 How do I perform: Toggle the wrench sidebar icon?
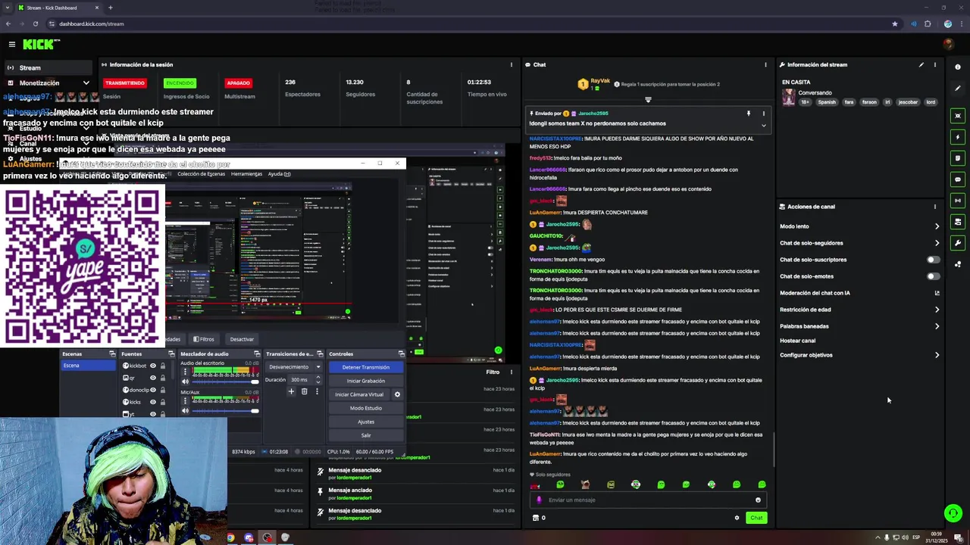(958, 243)
